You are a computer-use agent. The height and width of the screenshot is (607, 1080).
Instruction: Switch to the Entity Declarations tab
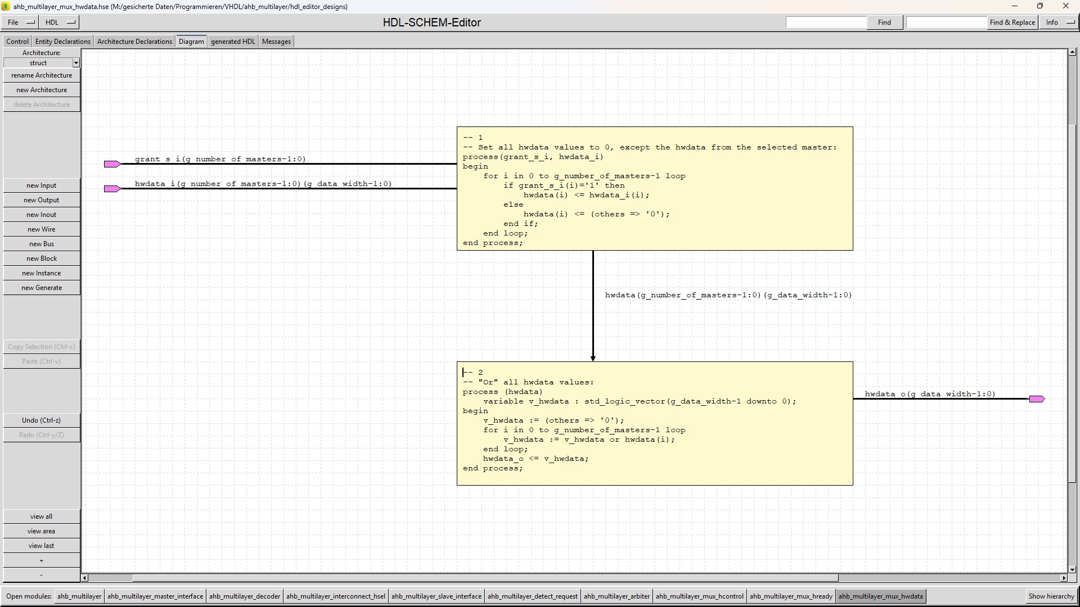(x=62, y=42)
